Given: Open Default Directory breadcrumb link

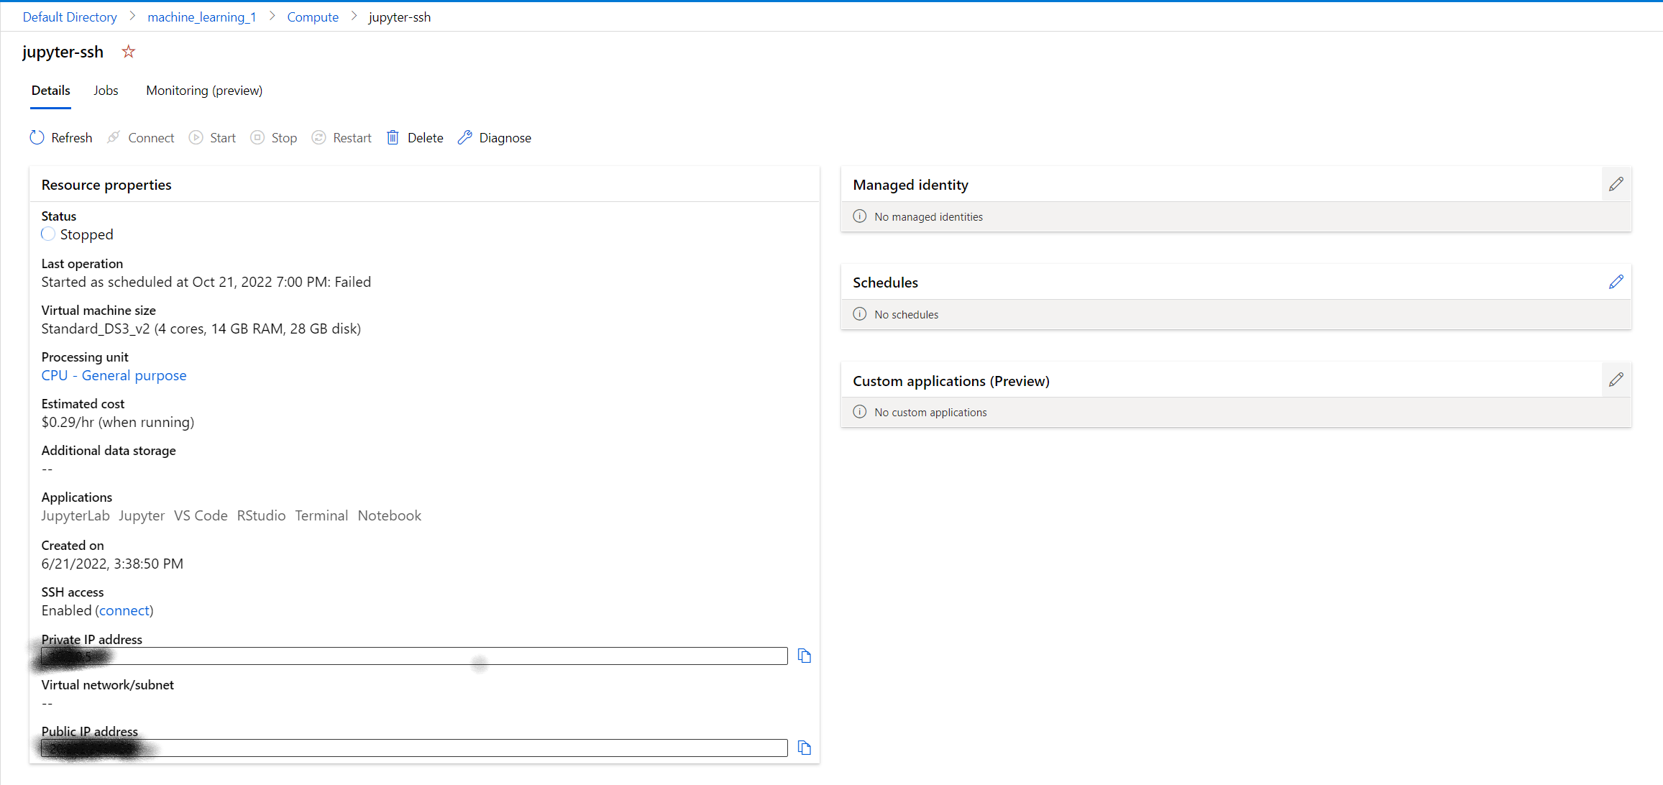Looking at the screenshot, I should tap(70, 17).
